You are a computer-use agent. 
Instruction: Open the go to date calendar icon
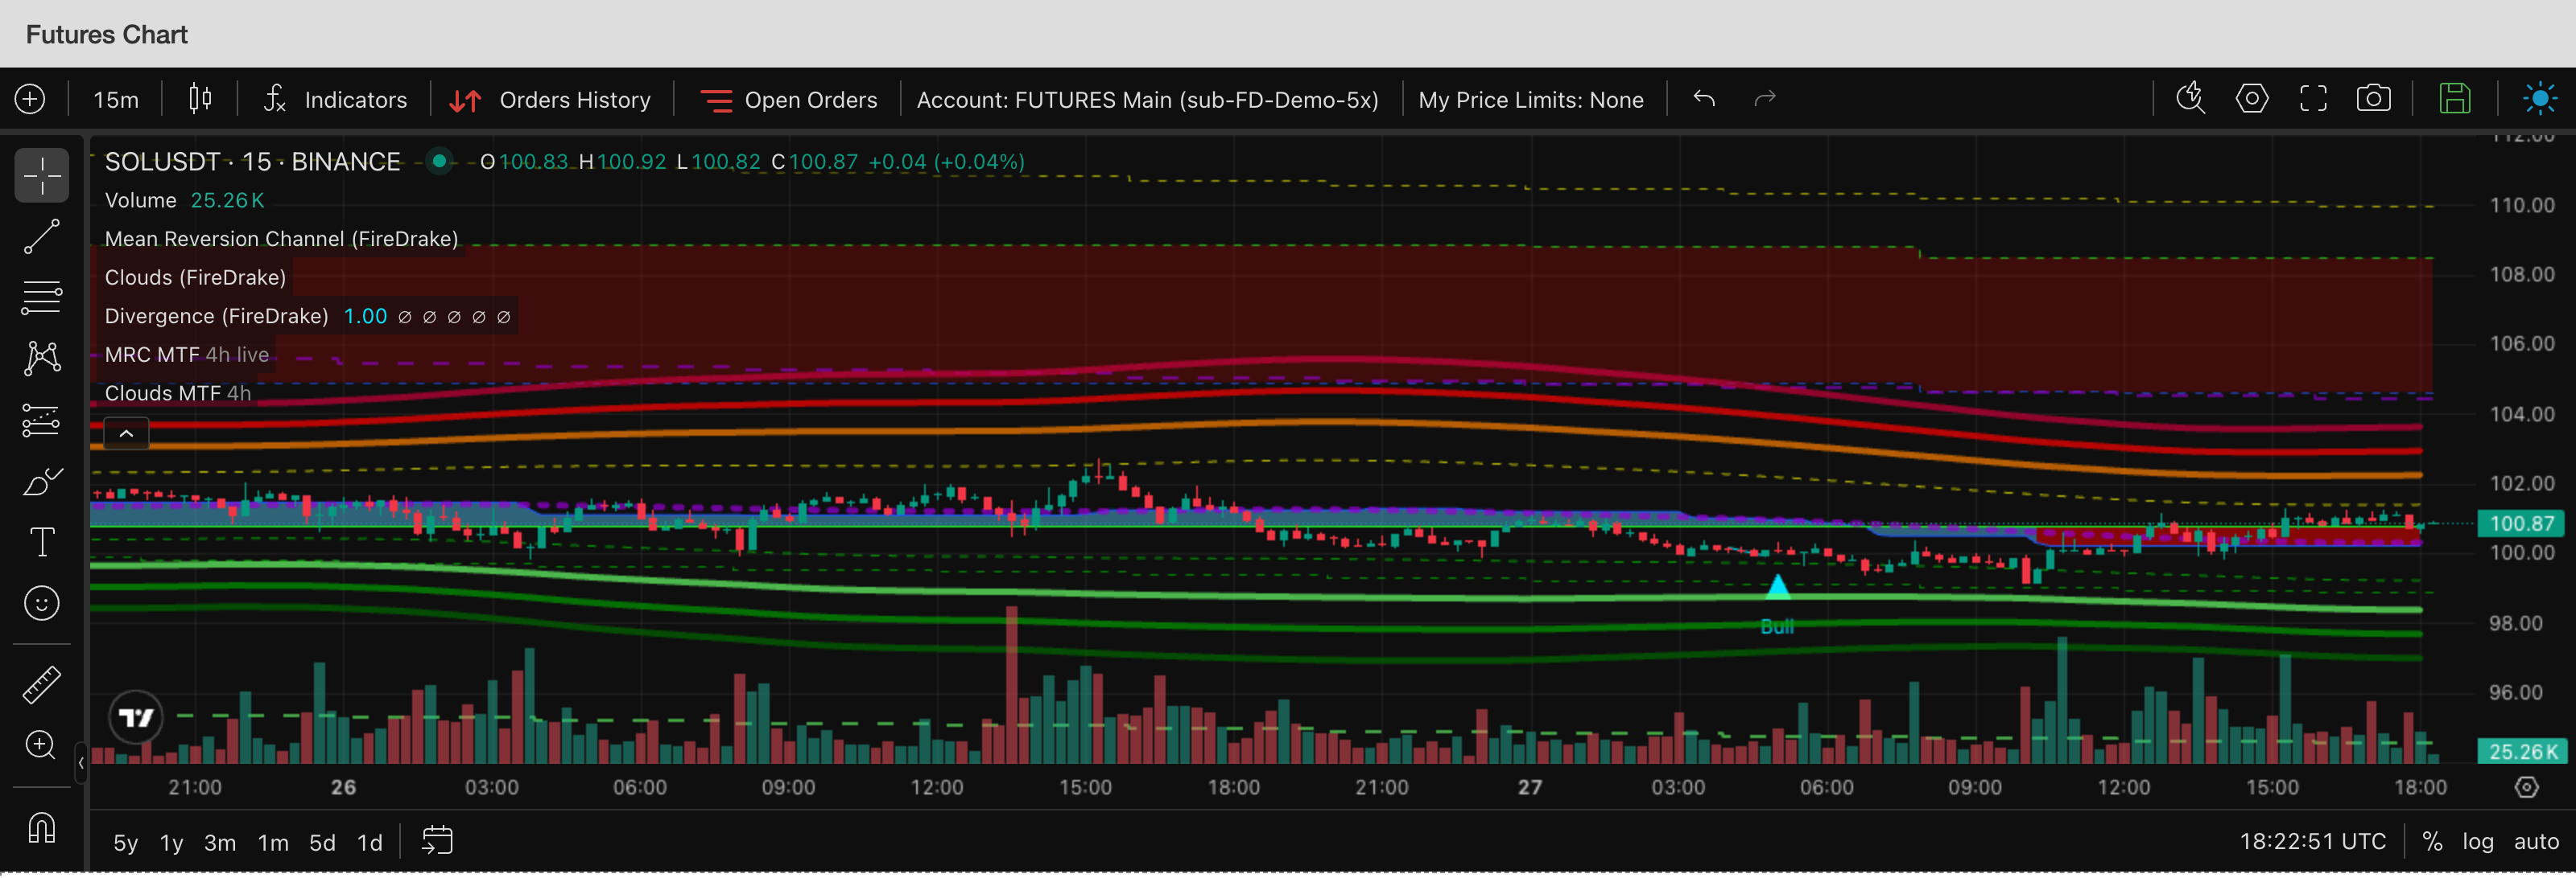point(437,841)
